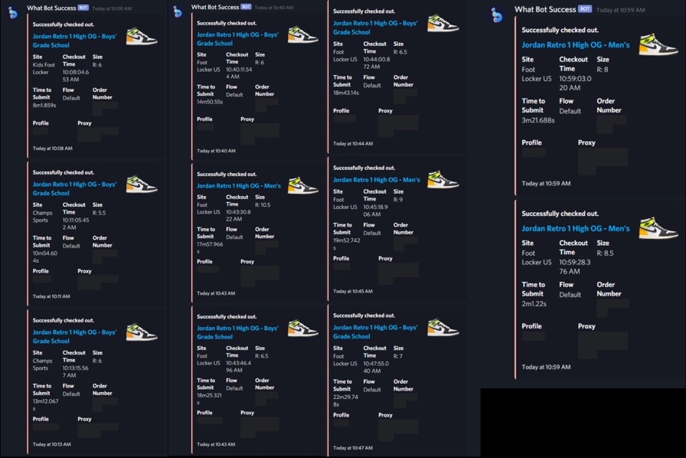The height and width of the screenshot is (458, 686).
Task: Open What Bot Success username on 10:08 AM message
Action: point(51,8)
